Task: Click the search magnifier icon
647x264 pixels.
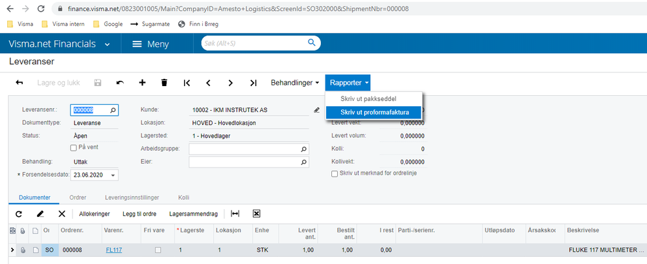Action: (x=311, y=43)
